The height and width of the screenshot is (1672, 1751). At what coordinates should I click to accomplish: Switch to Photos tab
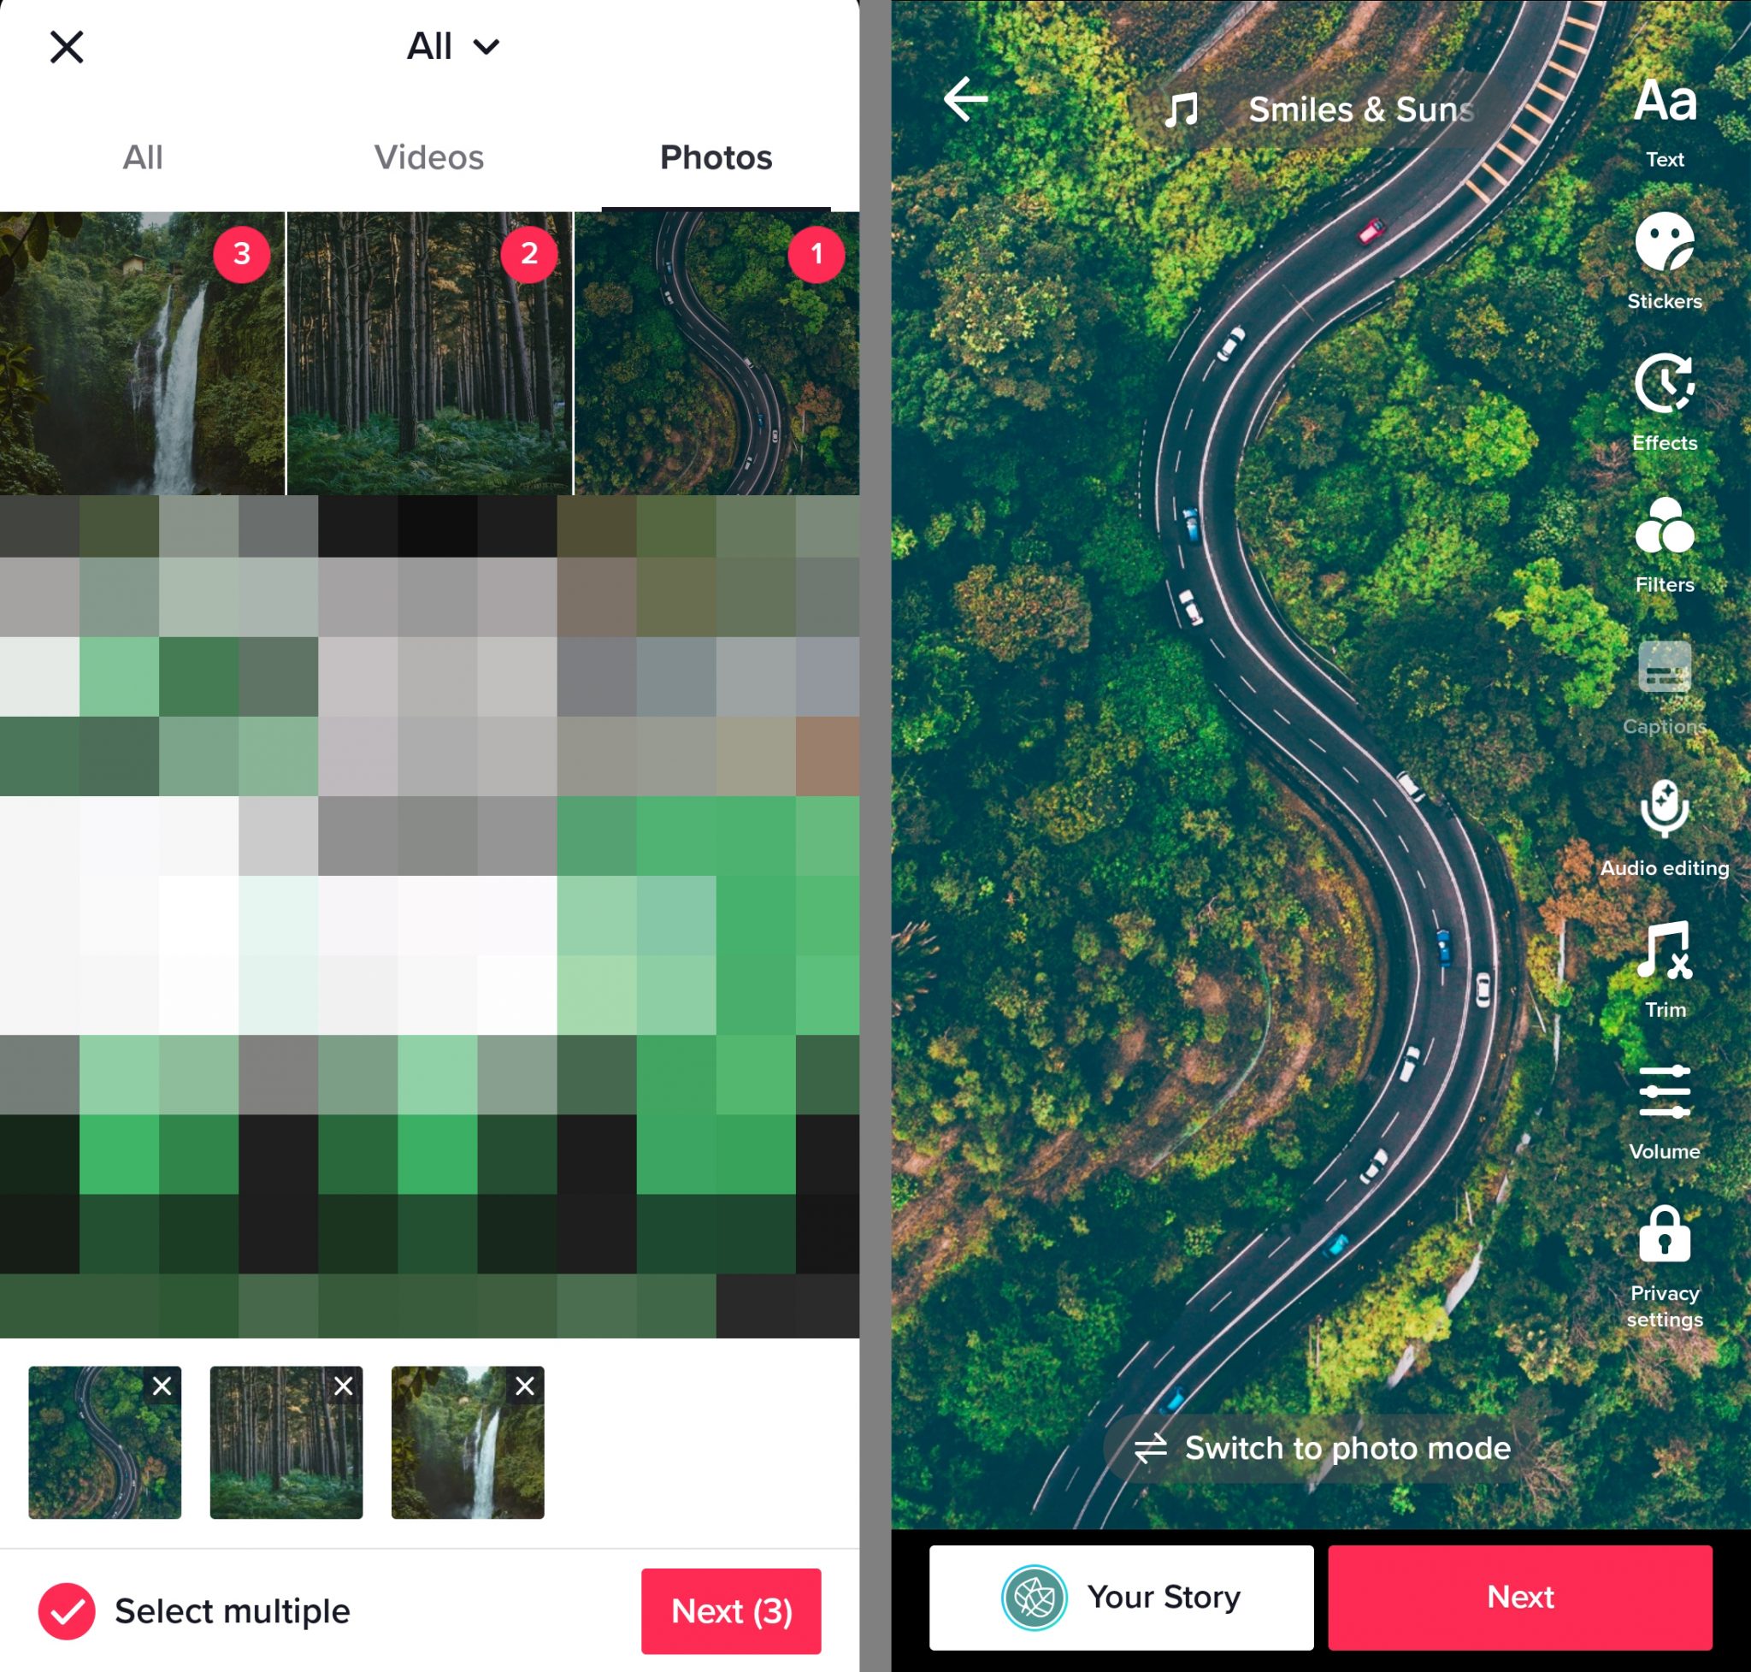click(x=716, y=155)
